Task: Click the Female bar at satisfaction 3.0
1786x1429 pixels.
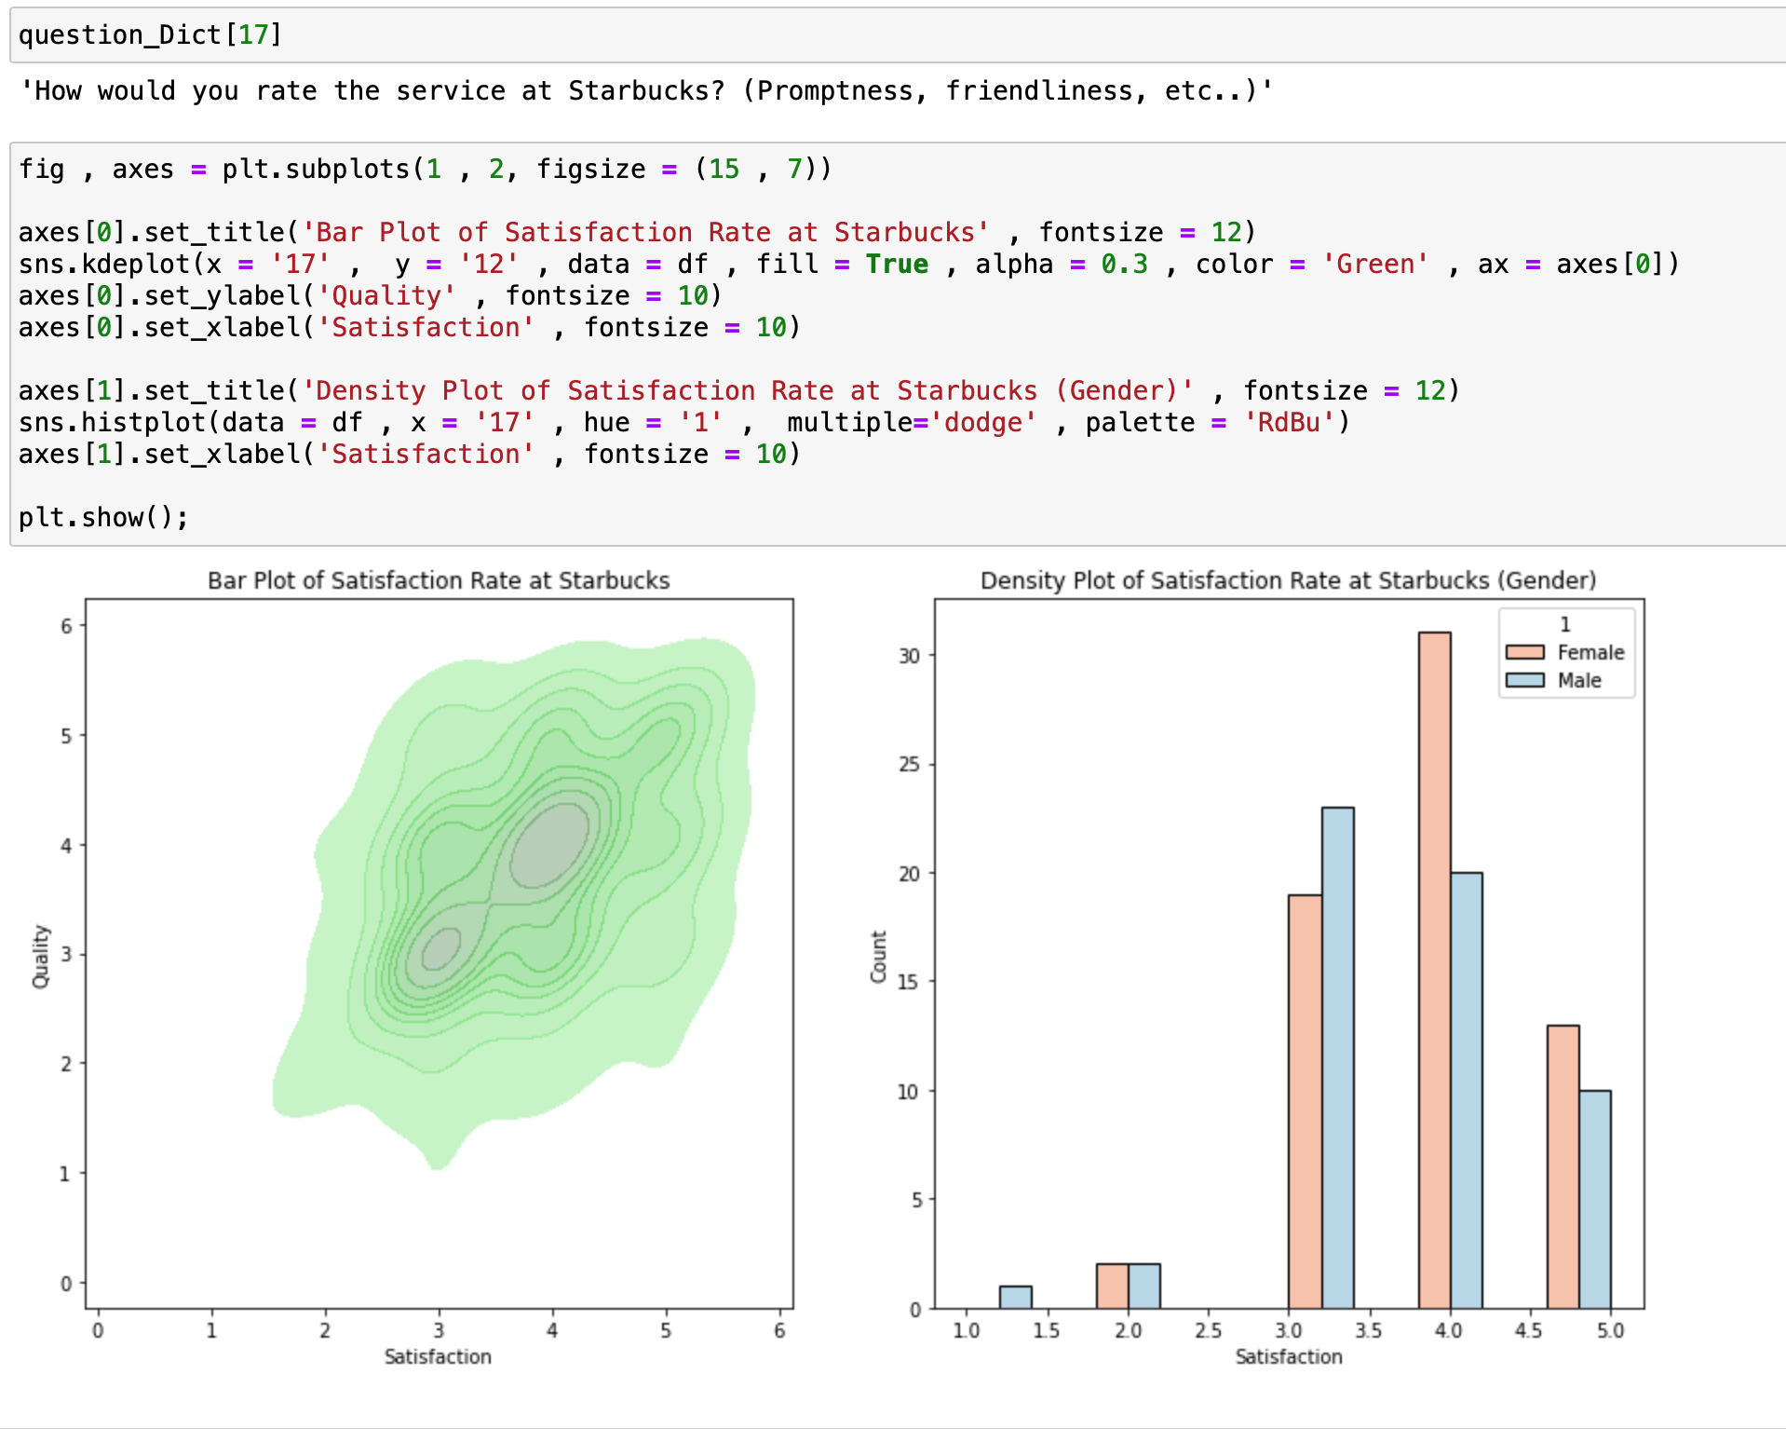Action: coord(1305,1101)
